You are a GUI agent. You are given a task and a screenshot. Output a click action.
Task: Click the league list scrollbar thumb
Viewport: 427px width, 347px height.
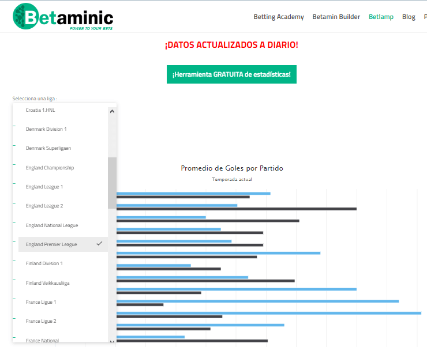[112, 182]
